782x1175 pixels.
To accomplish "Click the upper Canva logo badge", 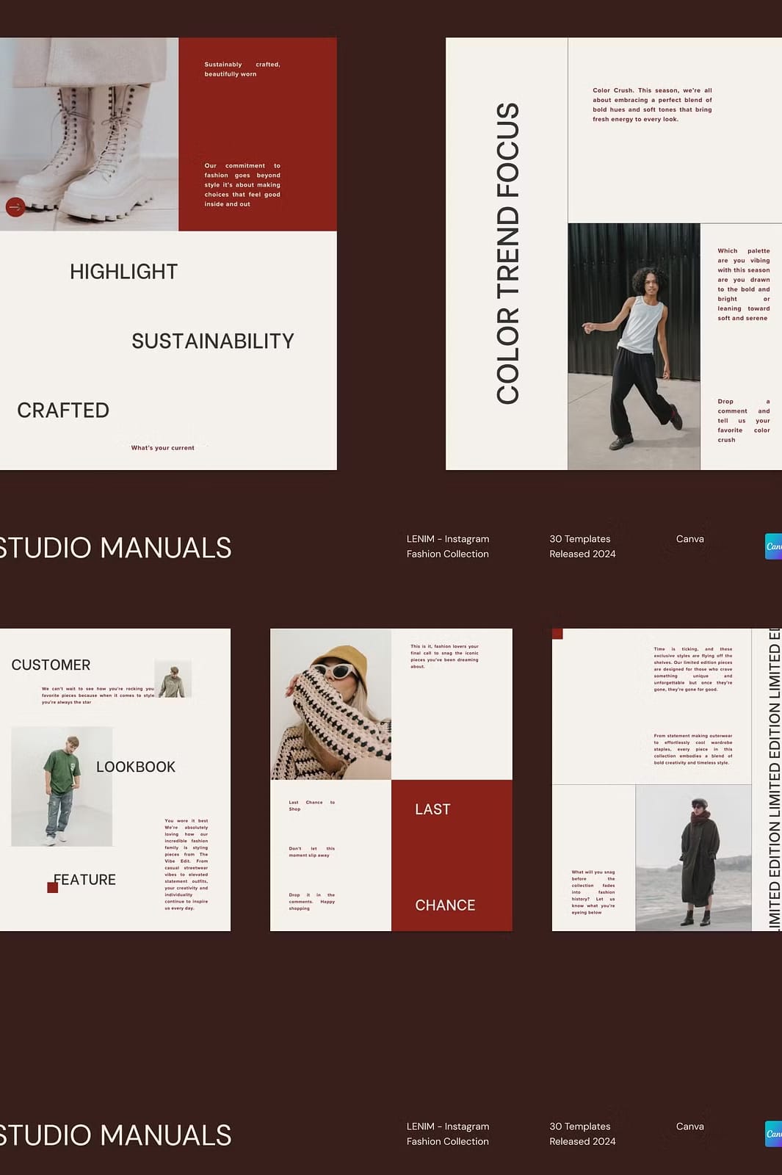I will [773, 546].
